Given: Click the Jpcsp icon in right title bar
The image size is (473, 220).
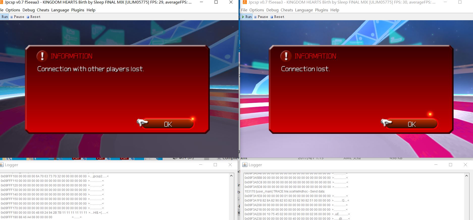Looking at the screenshot, I should (245, 2).
